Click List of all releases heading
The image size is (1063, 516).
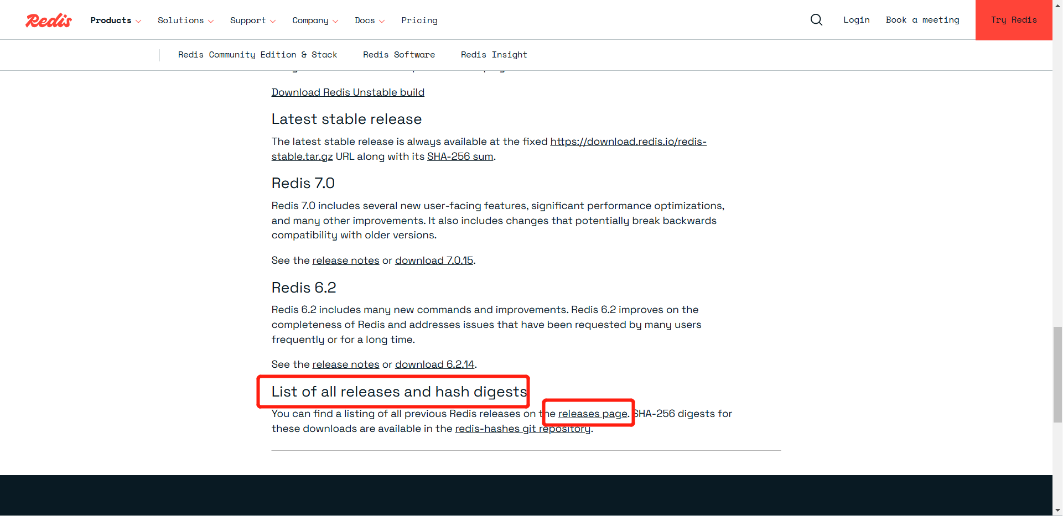(x=400, y=392)
